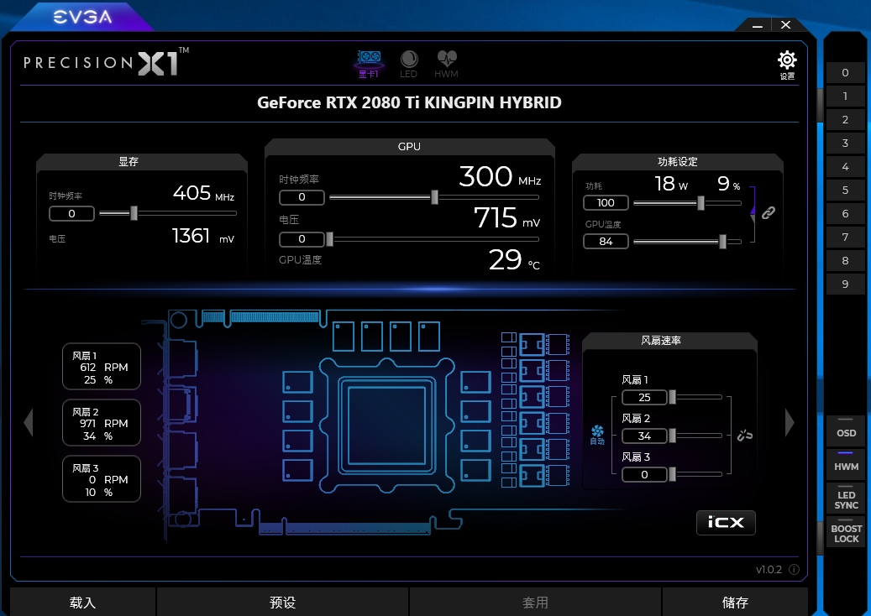The image size is (871, 616).
Task: Click the fan 1 speed slider handle
Action: pyautogui.click(x=672, y=397)
